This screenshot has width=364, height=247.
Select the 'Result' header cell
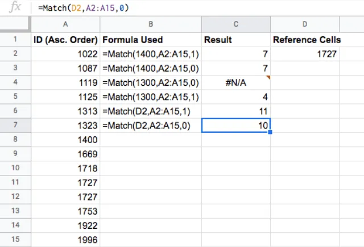click(x=236, y=40)
